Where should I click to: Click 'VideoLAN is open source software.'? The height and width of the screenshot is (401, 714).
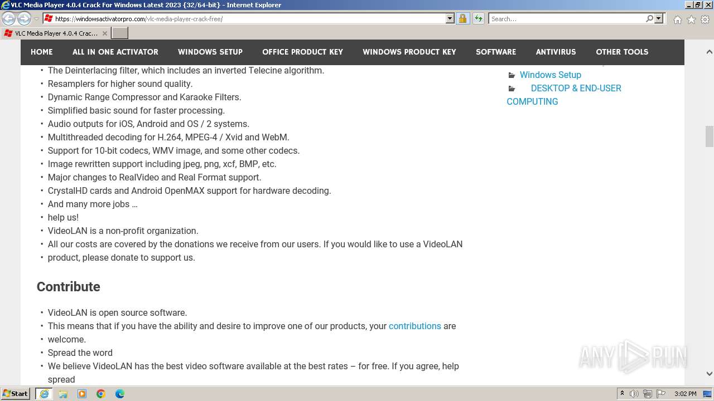click(118, 312)
